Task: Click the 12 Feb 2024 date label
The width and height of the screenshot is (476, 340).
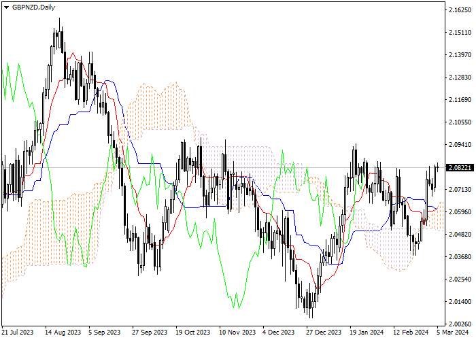Action: pyautogui.click(x=411, y=333)
